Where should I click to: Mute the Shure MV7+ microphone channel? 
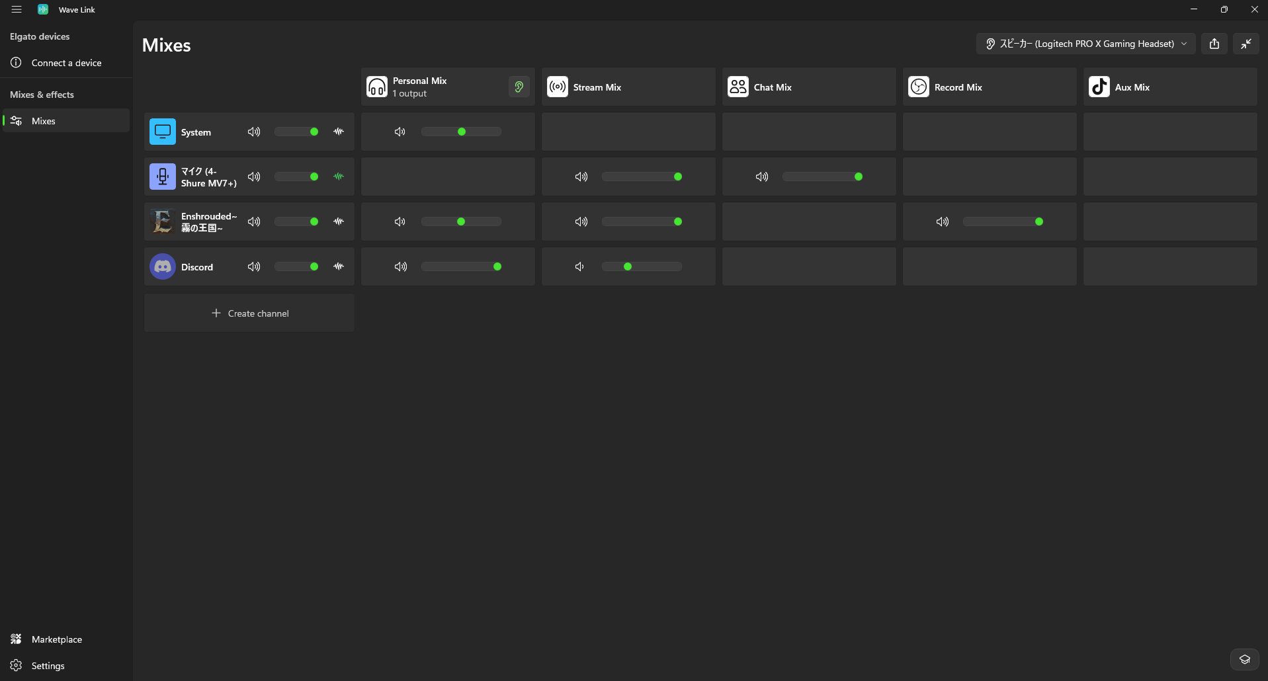[x=254, y=177]
